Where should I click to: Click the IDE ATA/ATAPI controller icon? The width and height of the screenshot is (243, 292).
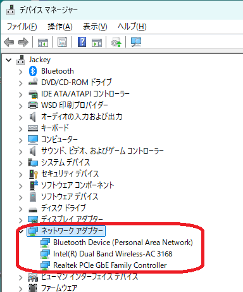click(33, 94)
